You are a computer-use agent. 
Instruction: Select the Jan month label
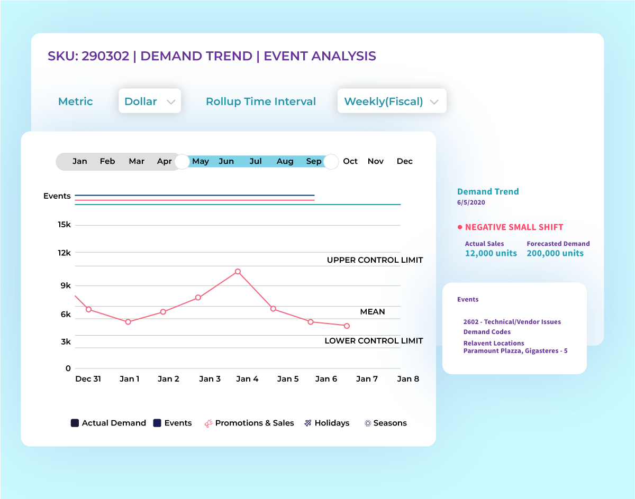[80, 161]
